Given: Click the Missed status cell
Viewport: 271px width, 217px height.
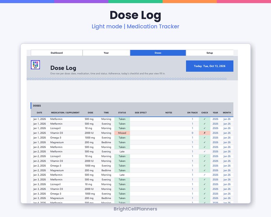Looking at the screenshot, I should point(122,133).
